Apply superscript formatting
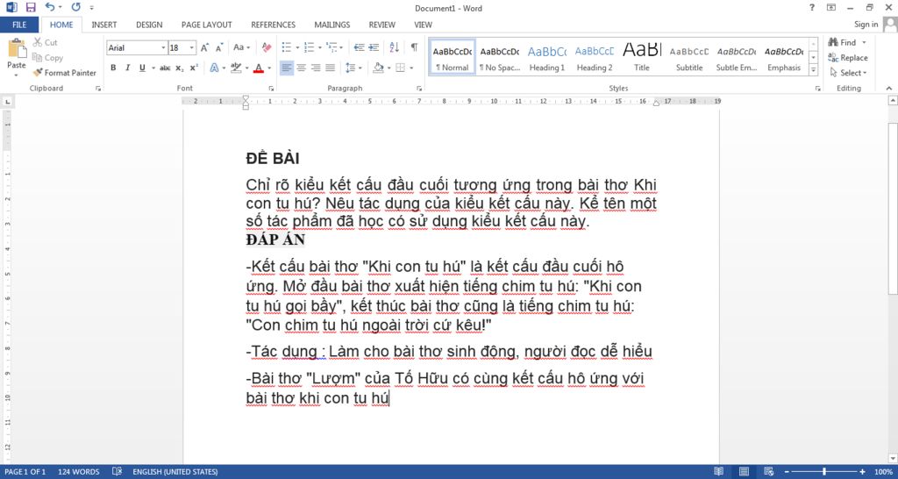 point(194,68)
